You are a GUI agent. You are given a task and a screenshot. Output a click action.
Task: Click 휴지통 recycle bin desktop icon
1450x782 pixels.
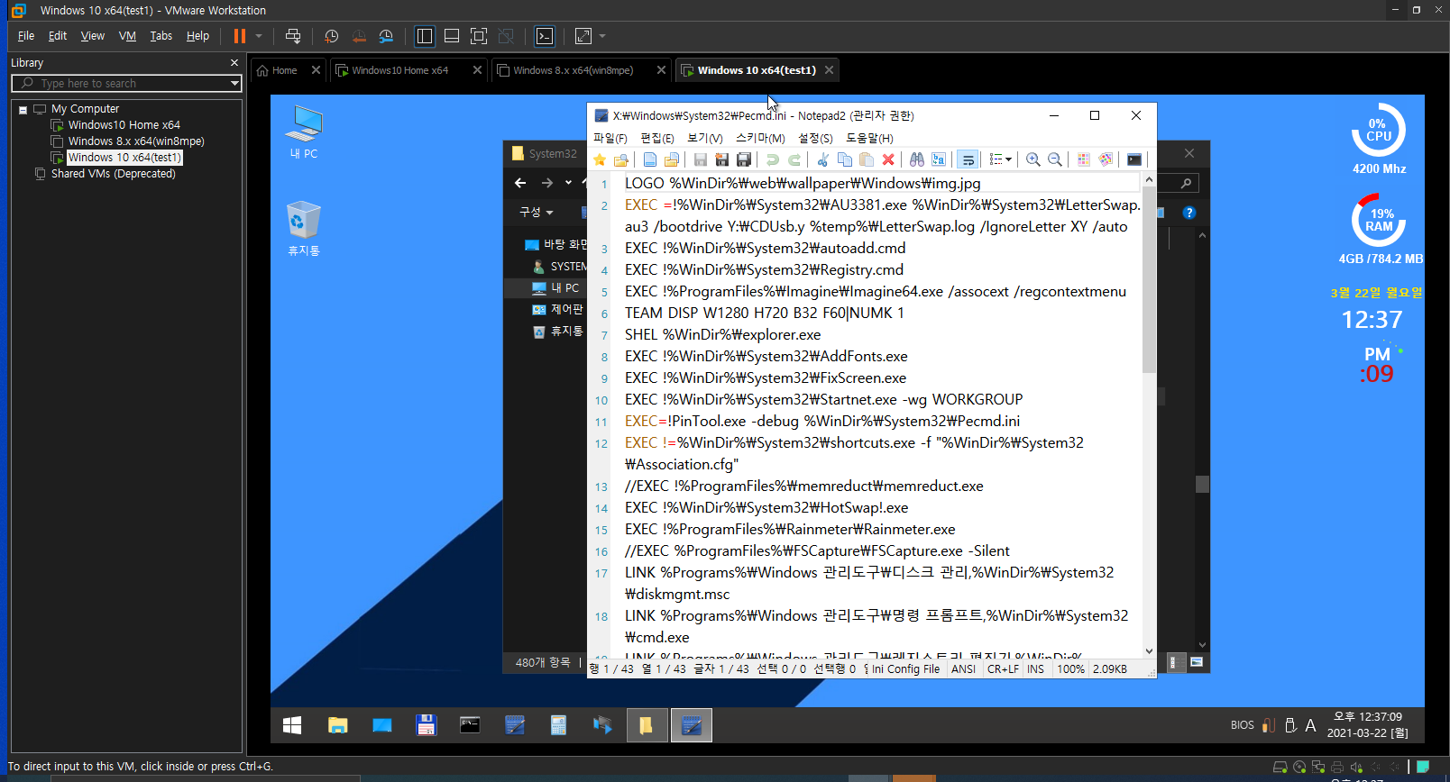pos(304,229)
